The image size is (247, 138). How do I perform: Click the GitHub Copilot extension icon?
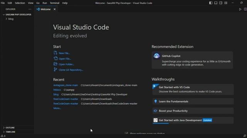point(157,56)
